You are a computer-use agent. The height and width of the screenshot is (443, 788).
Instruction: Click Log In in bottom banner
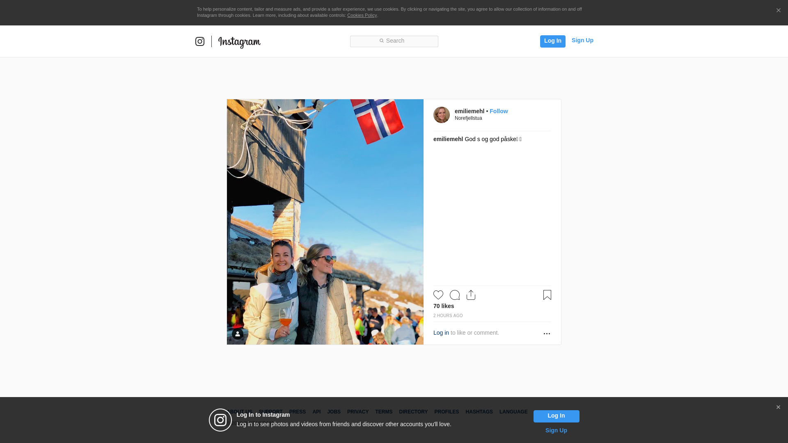tap(556, 416)
